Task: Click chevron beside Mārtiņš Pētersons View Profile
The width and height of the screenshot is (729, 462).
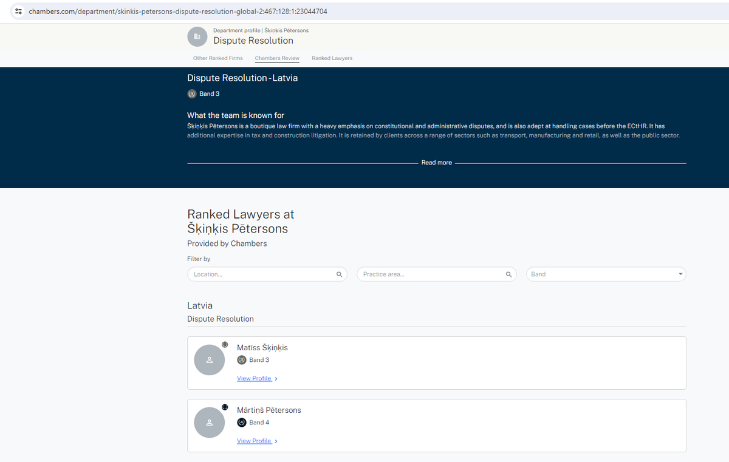Action: [276, 441]
